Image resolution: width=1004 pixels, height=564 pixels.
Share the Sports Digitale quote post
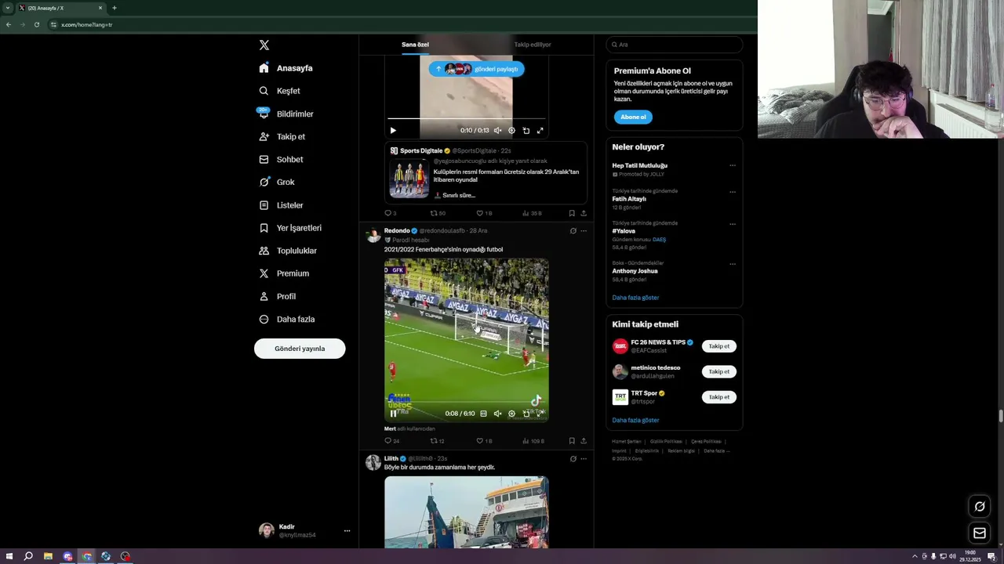584,213
